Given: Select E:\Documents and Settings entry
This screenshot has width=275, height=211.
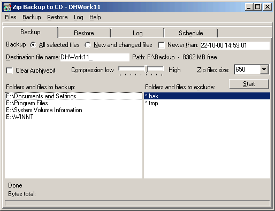Looking at the screenshot, I should [73, 96].
